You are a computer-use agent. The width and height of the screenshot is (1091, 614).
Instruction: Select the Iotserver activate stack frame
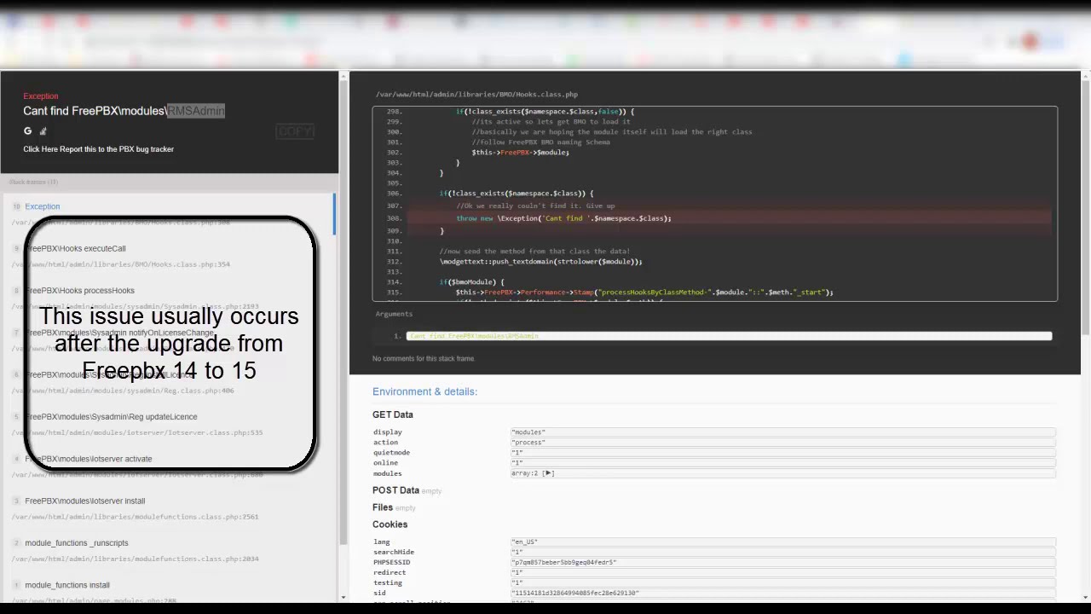click(x=88, y=459)
